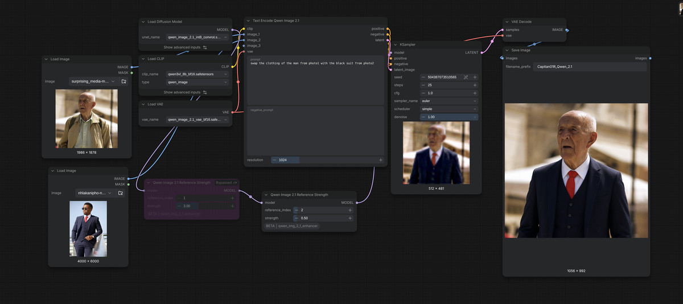This screenshot has width=683, height=304.
Task: Decrease seed with the minus icon
Action: [x=423, y=77]
